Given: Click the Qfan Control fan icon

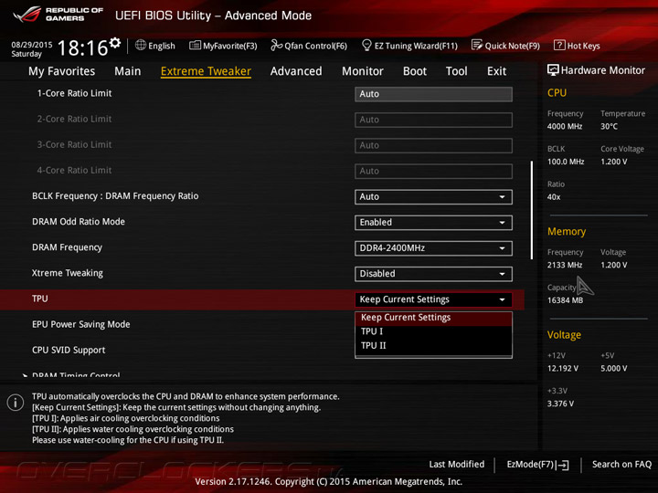Looking at the screenshot, I should click(277, 45).
